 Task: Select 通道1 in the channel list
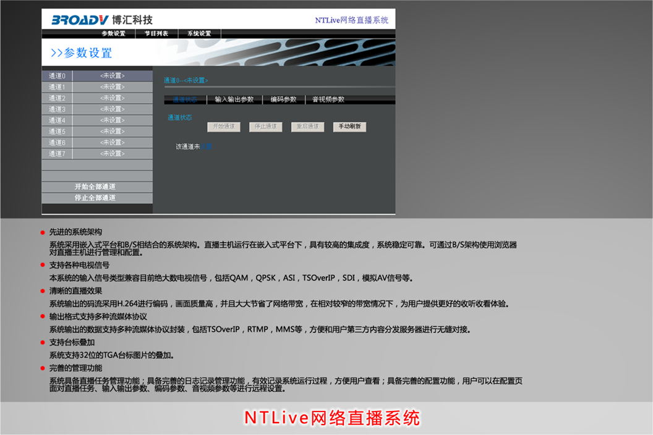click(97, 87)
